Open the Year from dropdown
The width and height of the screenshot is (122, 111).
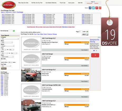[4, 50]
